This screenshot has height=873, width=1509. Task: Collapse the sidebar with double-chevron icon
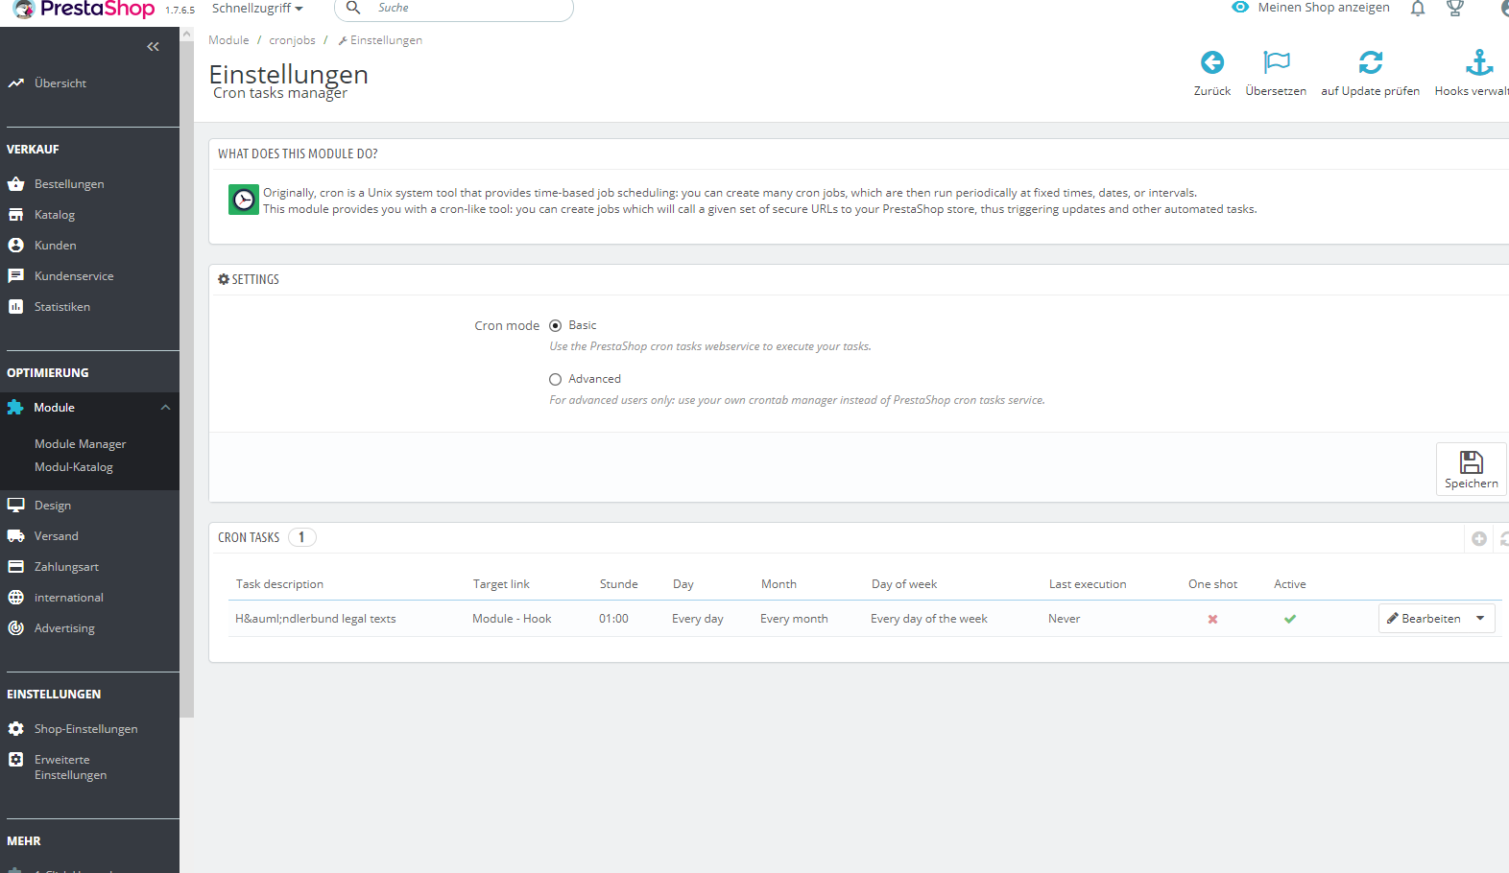(153, 47)
